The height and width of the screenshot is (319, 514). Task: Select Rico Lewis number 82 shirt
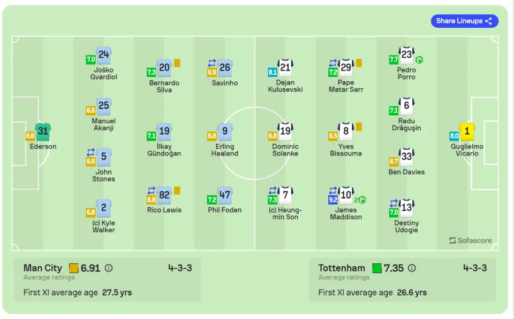click(164, 196)
